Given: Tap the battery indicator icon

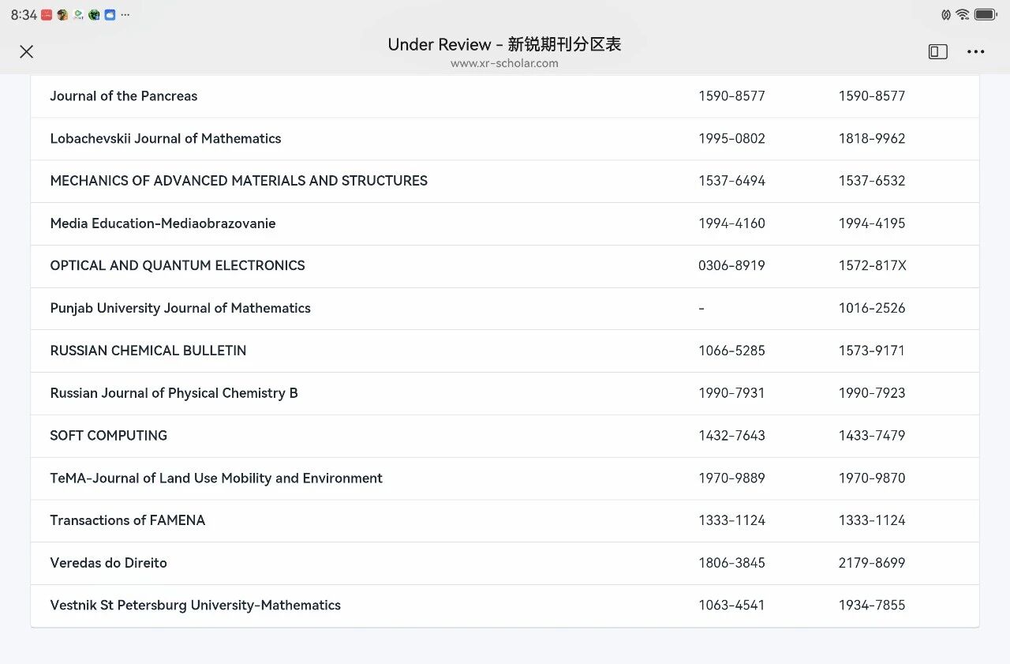Looking at the screenshot, I should point(986,14).
